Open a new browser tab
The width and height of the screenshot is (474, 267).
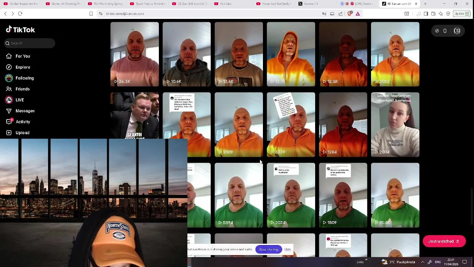(425, 4)
